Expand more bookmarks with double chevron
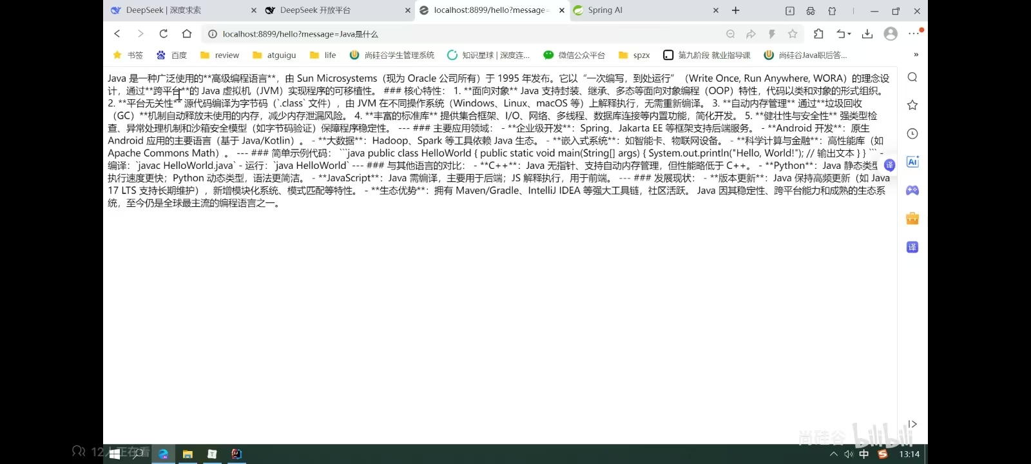Screen dimensions: 1031x464 916,55
